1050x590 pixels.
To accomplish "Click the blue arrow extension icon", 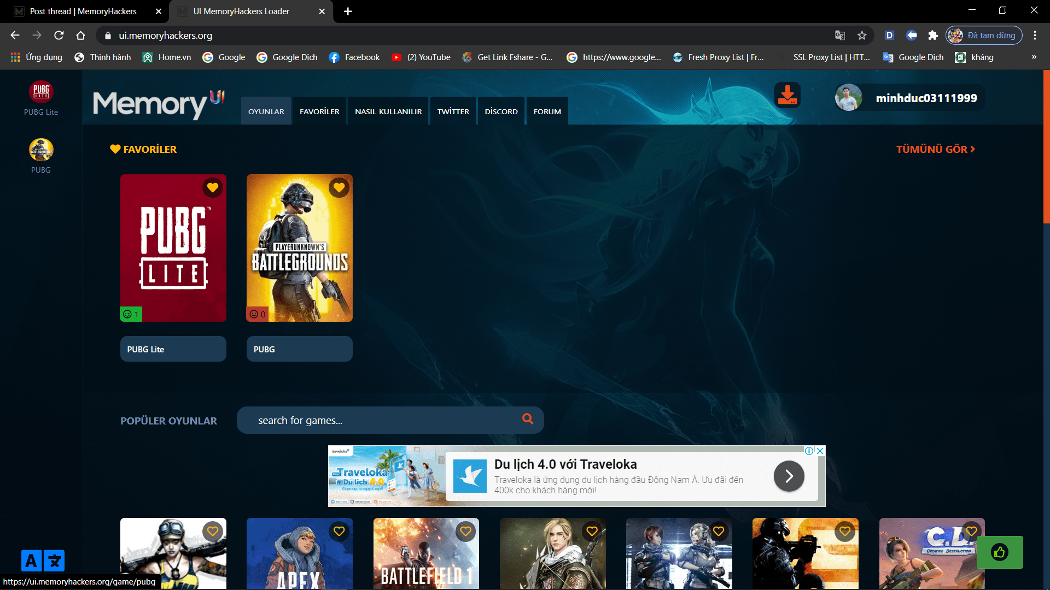I will tap(911, 36).
